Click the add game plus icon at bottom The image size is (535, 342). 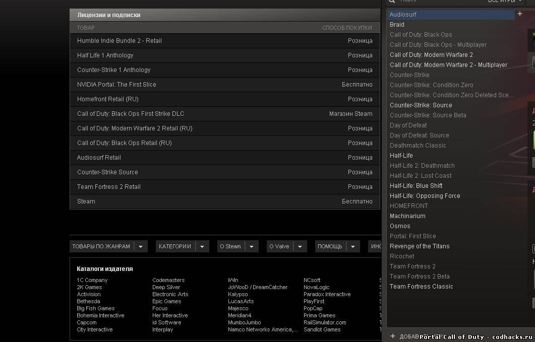393,336
